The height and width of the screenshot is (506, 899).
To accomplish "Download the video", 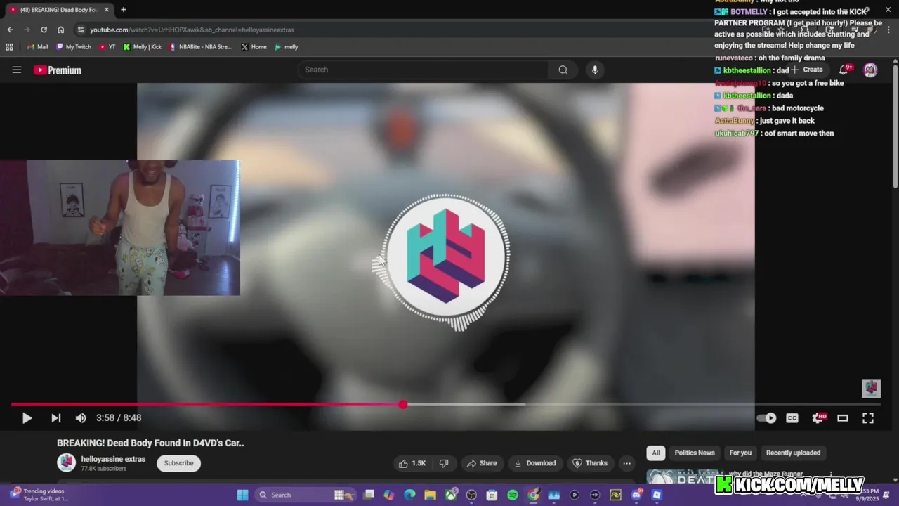I will [x=535, y=463].
